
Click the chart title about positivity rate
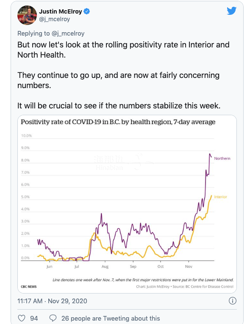point(118,122)
